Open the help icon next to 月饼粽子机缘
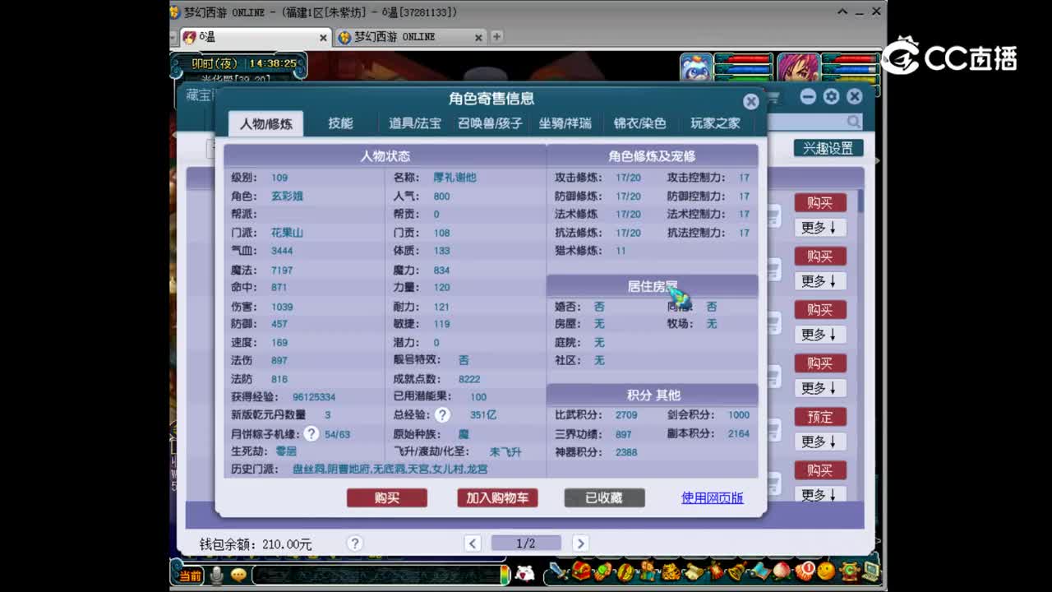 311,433
